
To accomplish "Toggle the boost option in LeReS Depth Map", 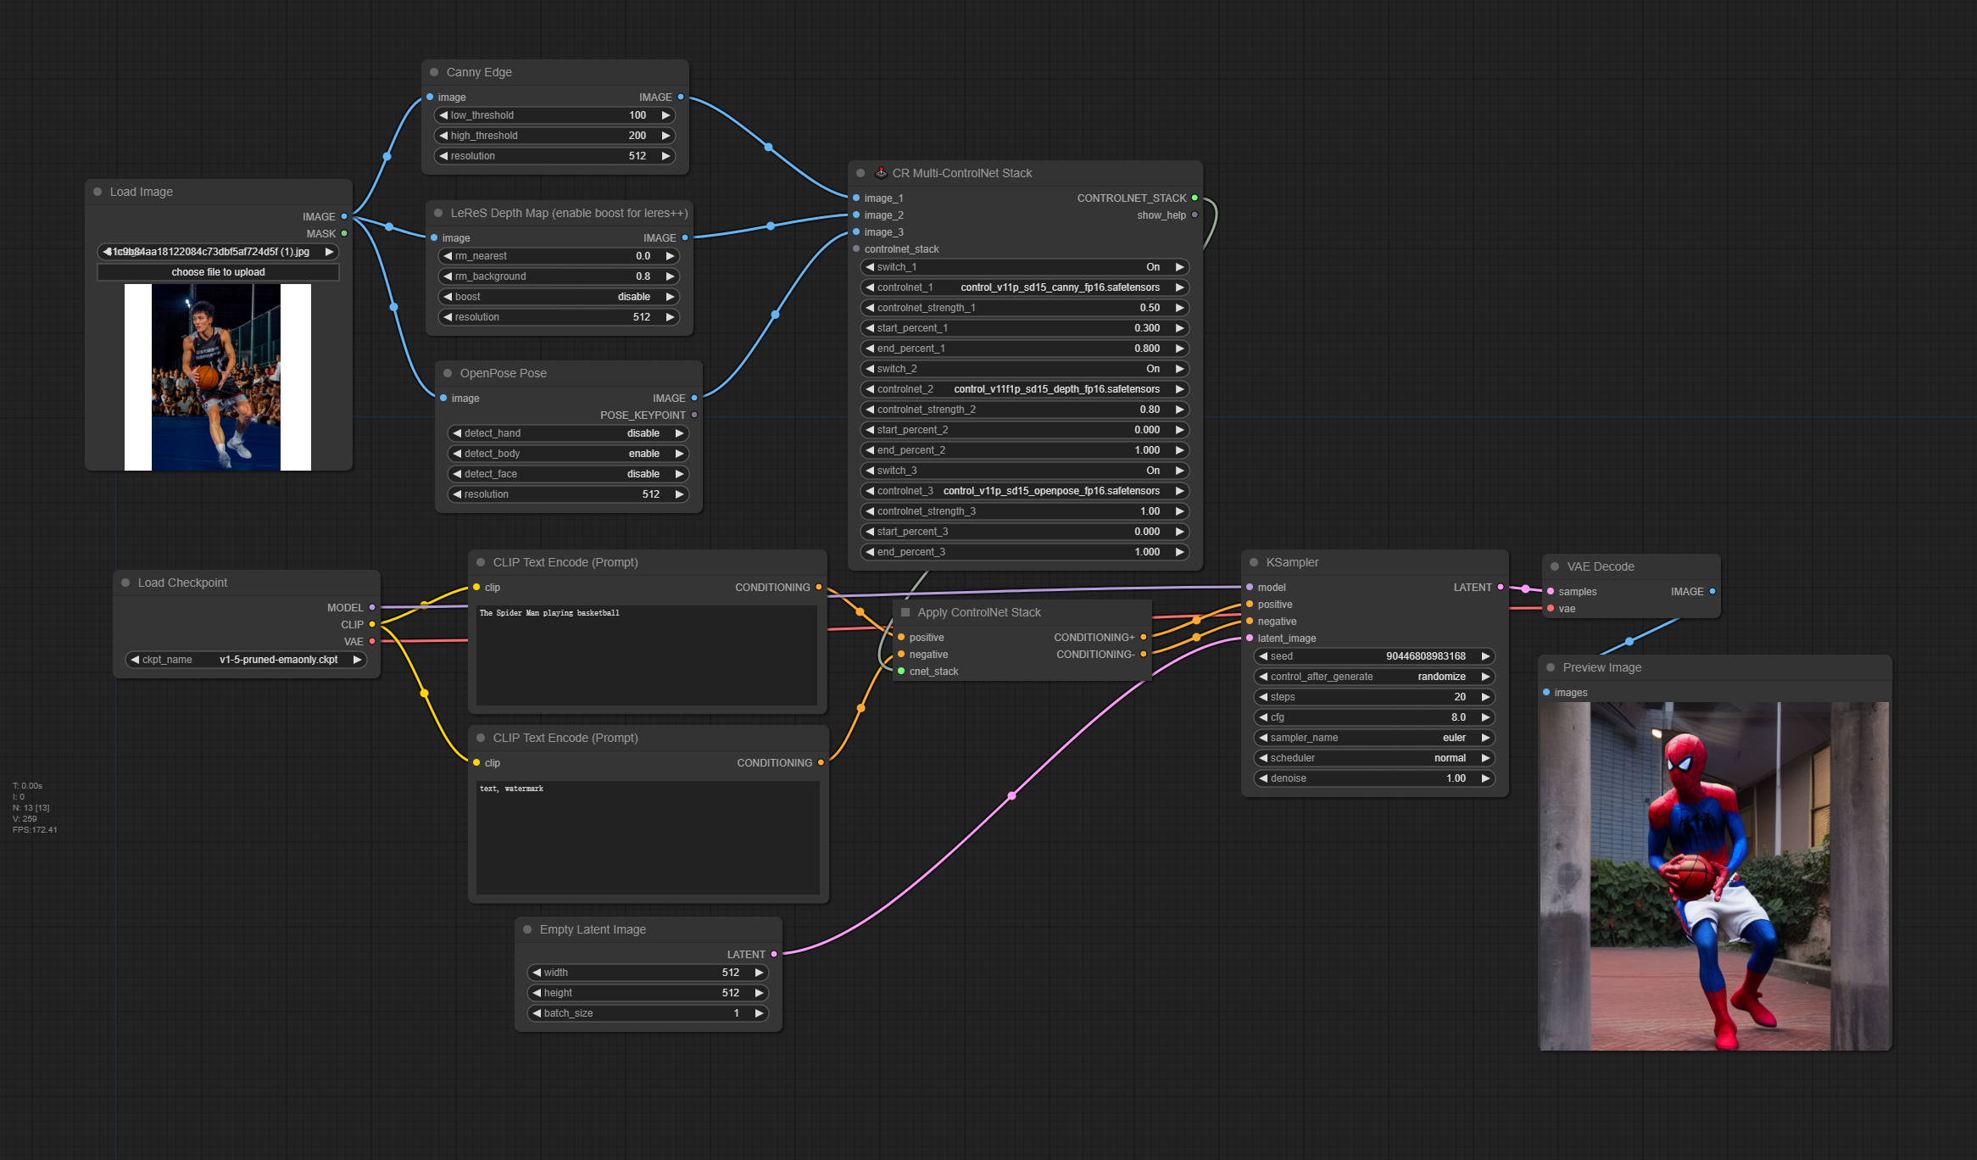I will coord(559,297).
